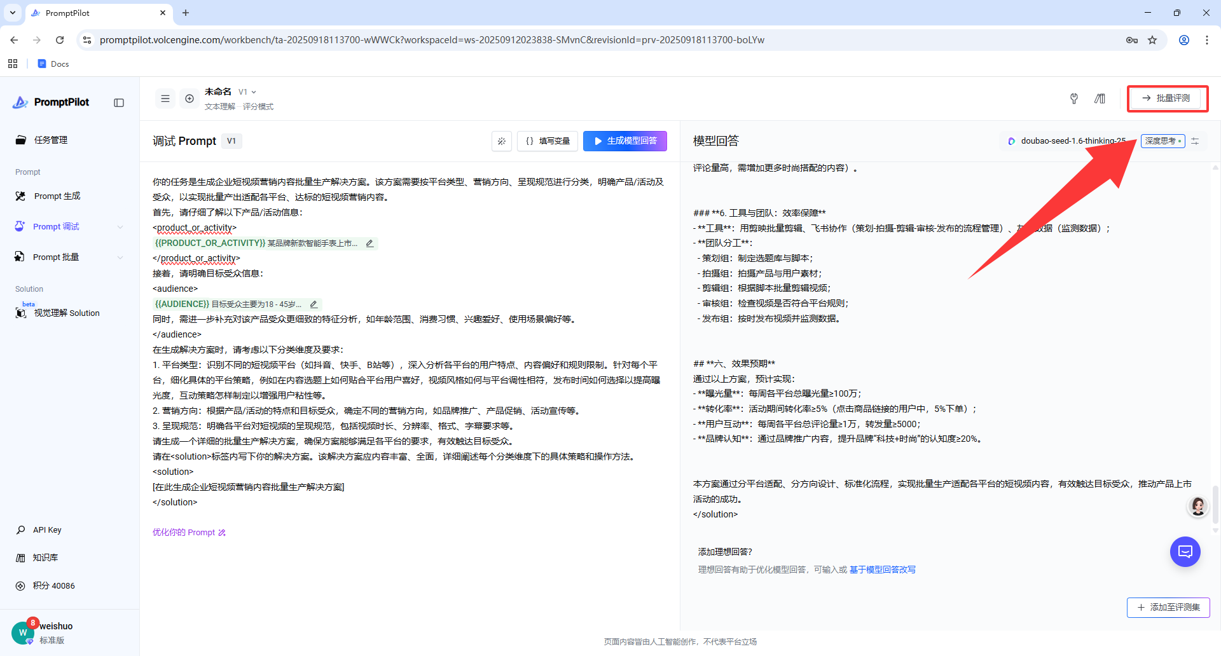Open the task list hamburger menu
1221x656 pixels.
click(165, 99)
